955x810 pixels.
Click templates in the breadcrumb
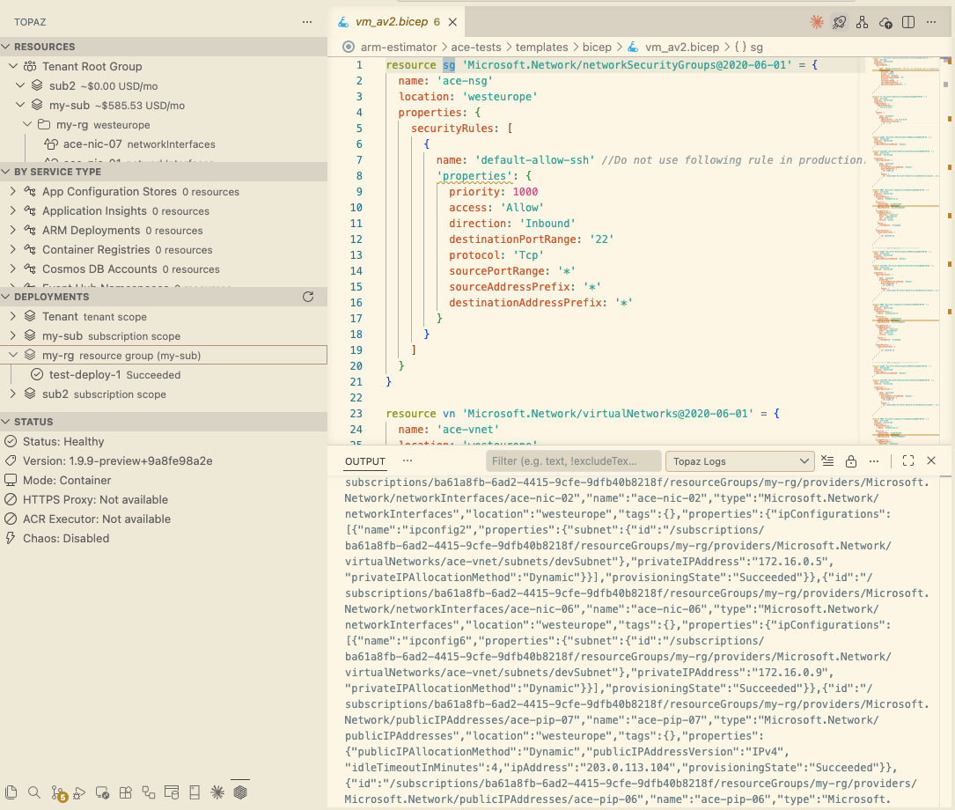(x=541, y=47)
